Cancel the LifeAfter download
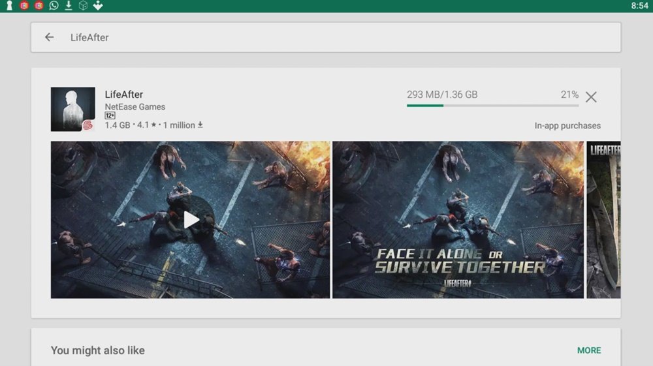 pos(591,97)
